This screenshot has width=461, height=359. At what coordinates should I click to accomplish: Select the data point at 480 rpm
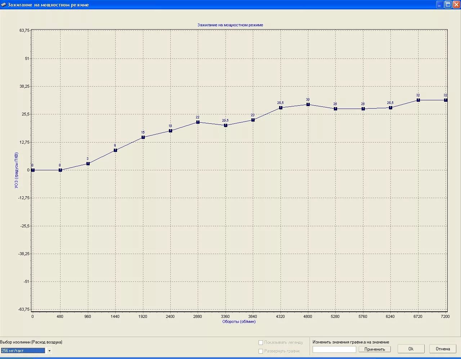click(x=60, y=170)
